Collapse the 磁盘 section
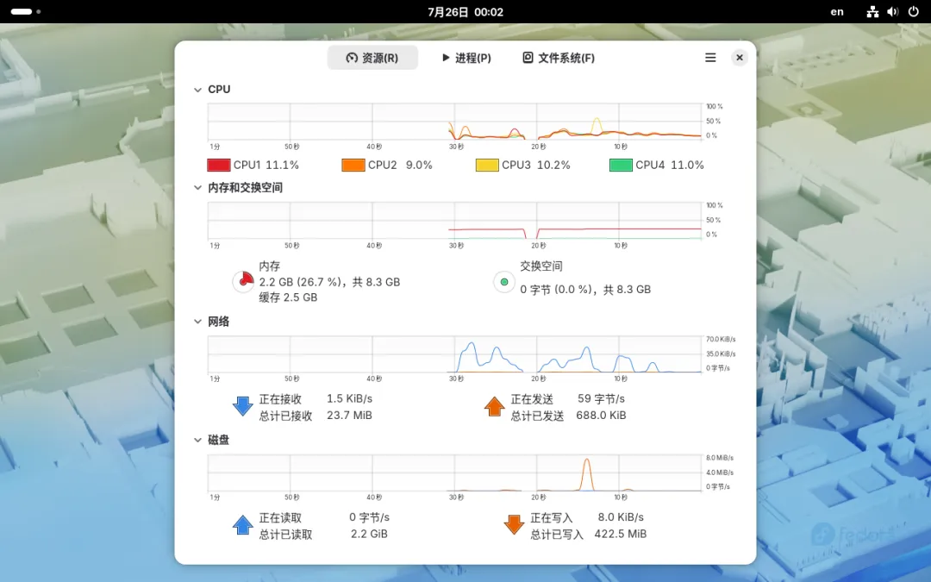The width and height of the screenshot is (931, 582). pos(197,440)
